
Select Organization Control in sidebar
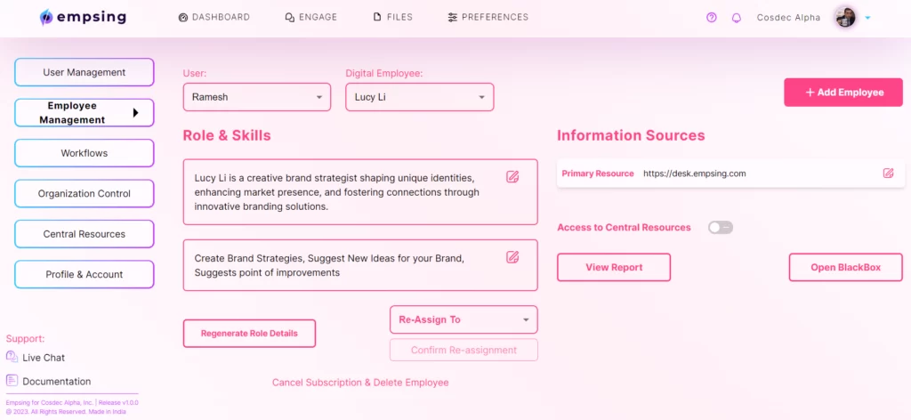(85, 193)
